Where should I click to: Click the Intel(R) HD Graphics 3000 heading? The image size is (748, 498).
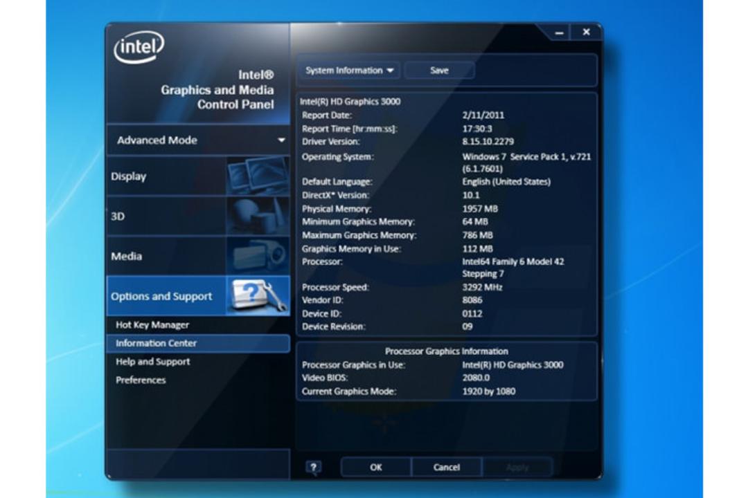[x=350, y=102]
